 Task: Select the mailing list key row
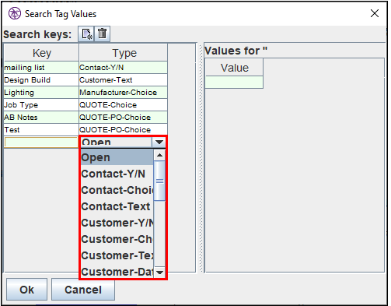[41, 68]
